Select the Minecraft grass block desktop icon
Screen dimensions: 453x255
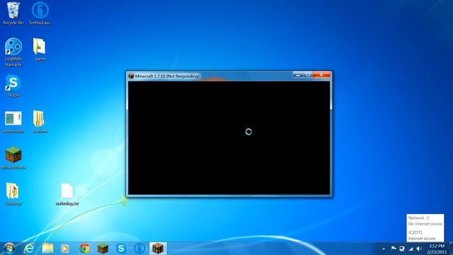[13, 158]
